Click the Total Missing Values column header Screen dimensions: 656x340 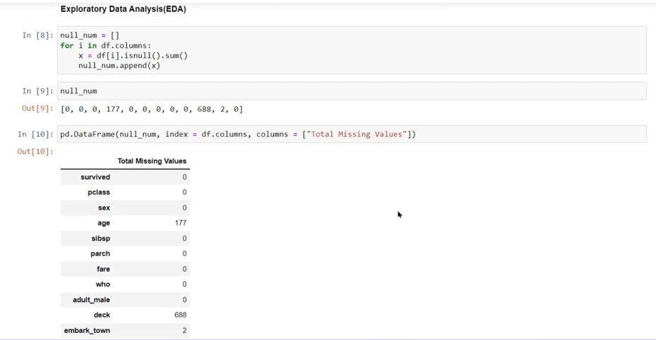152,161
